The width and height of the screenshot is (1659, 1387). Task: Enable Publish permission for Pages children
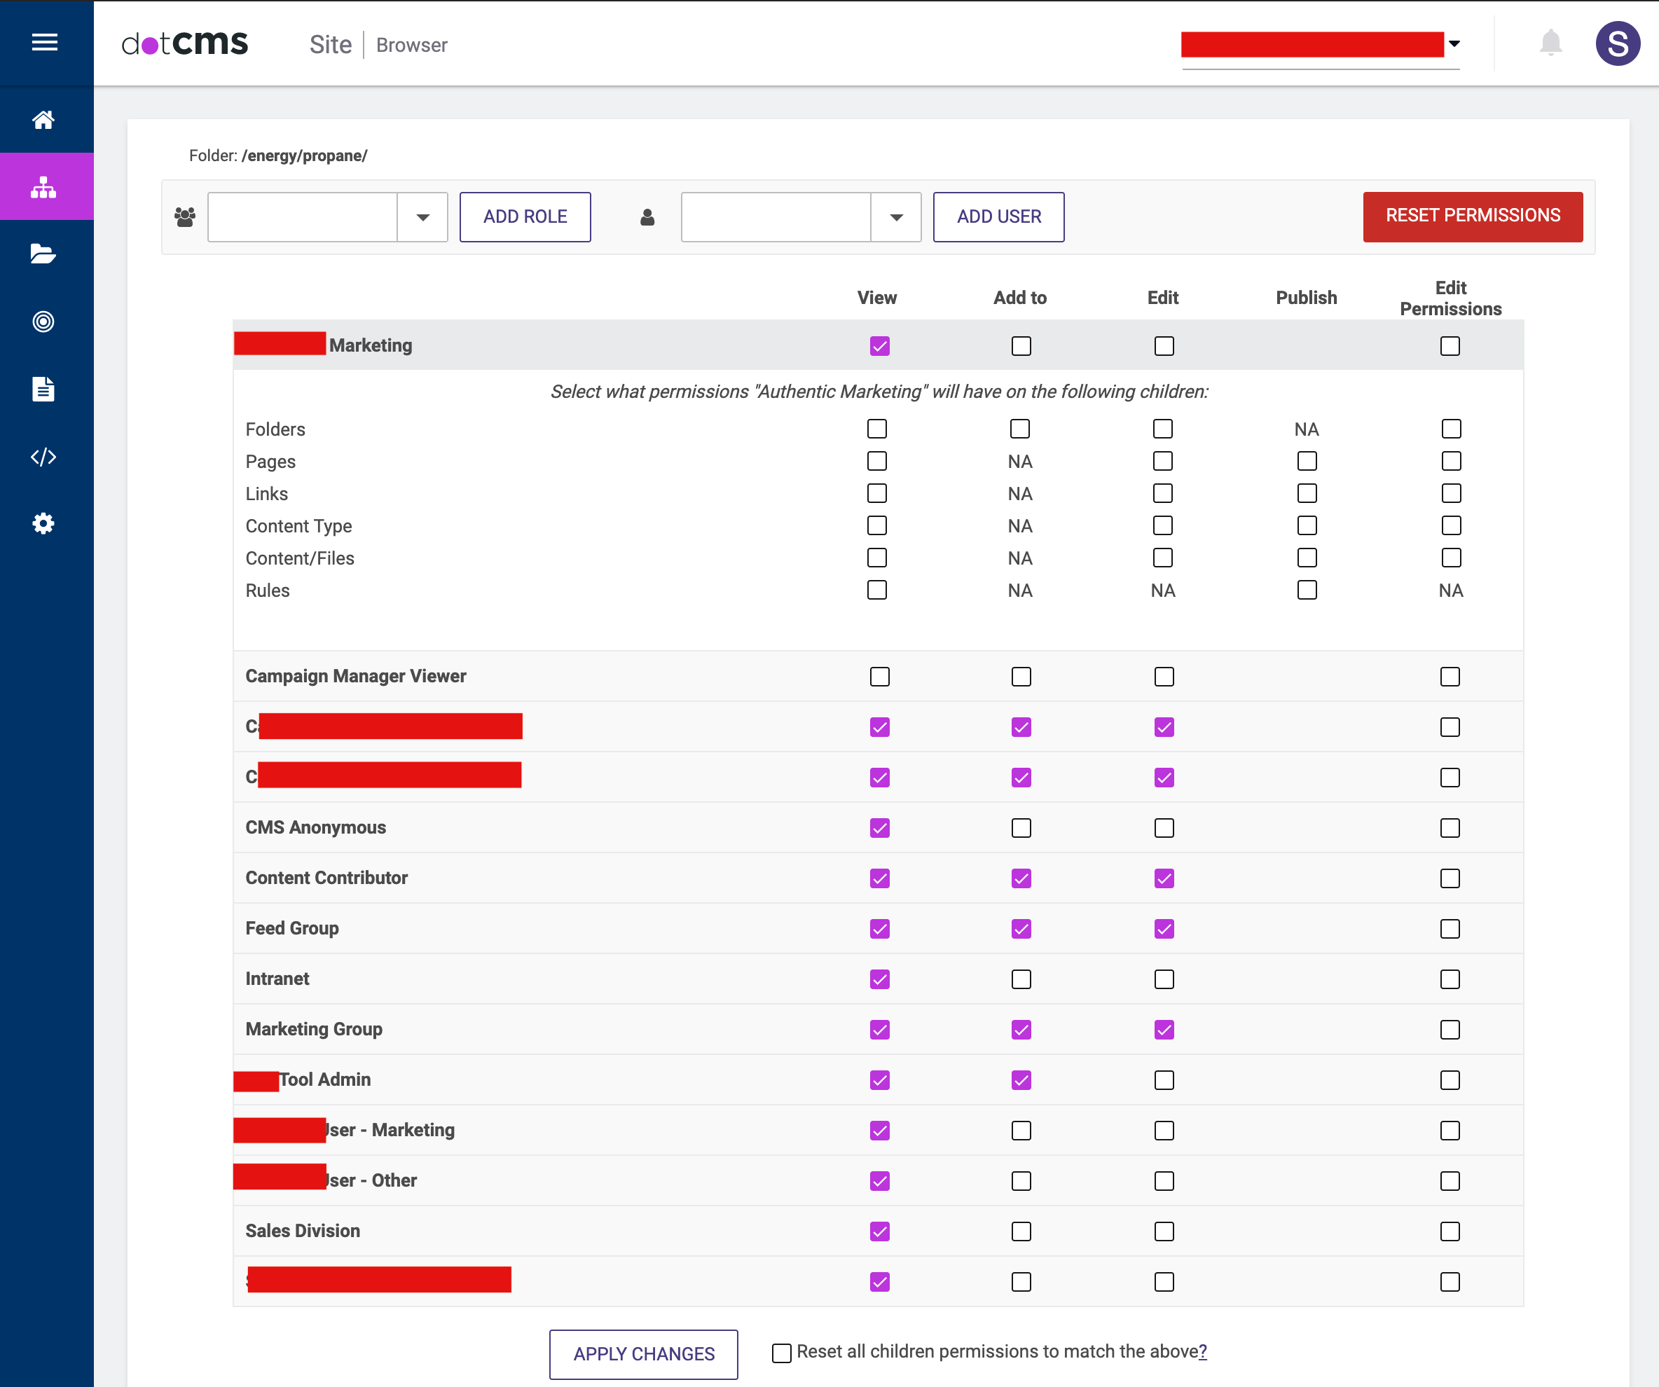click(x=1307, y=461)
